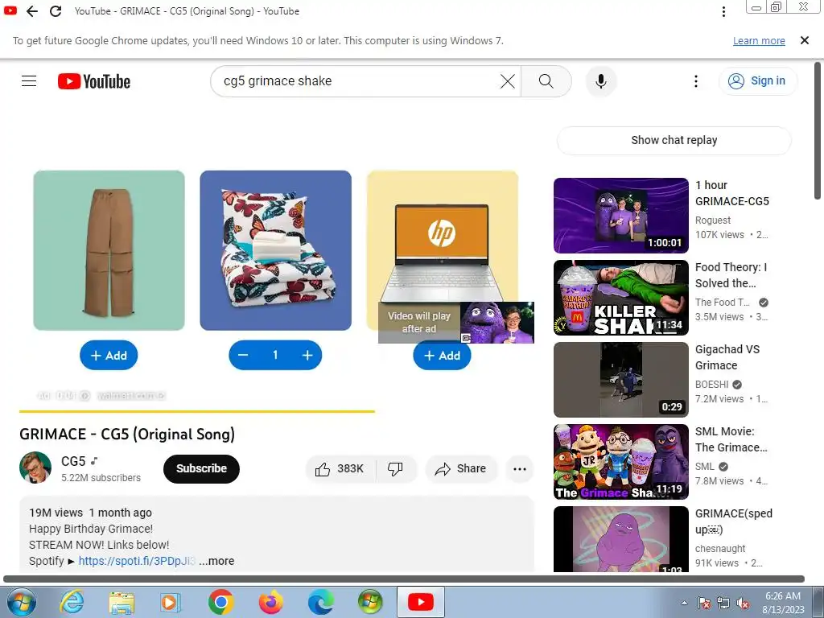The height and width of the screenshot is (618, 824).
Task: Open Windows Media Player from taskbar
Action: pos(171,602)
